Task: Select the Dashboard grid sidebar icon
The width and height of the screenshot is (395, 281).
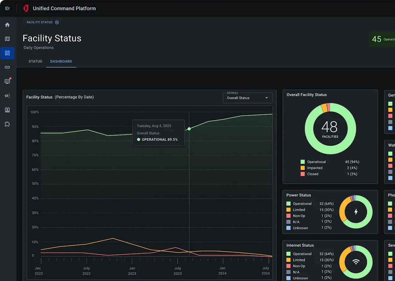Action: pyautogui.click(x=7, y=53)
